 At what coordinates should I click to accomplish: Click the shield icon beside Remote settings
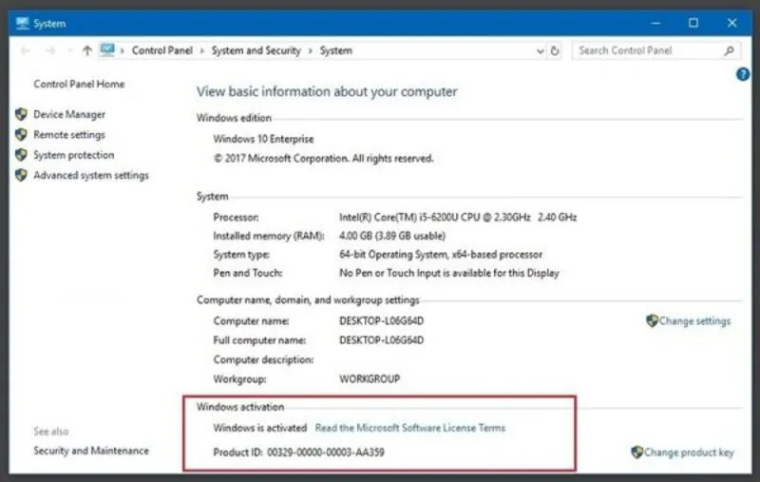21,134
